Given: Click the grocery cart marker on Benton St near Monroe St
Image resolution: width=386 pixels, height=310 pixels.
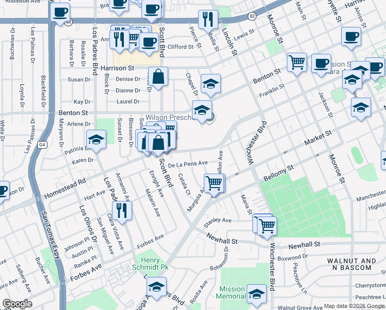Looking at the screenshot, I should pyautogui.click(x=297, y=64).
